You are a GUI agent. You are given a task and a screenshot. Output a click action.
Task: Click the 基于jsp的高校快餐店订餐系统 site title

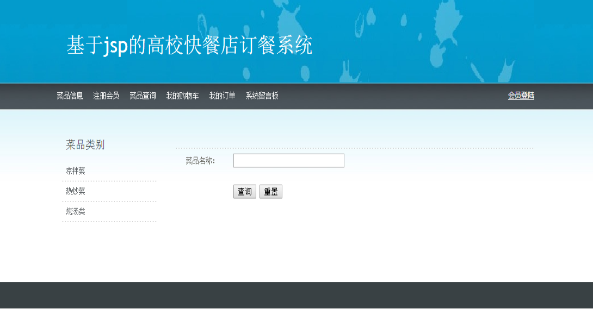[x=189, y=45]
